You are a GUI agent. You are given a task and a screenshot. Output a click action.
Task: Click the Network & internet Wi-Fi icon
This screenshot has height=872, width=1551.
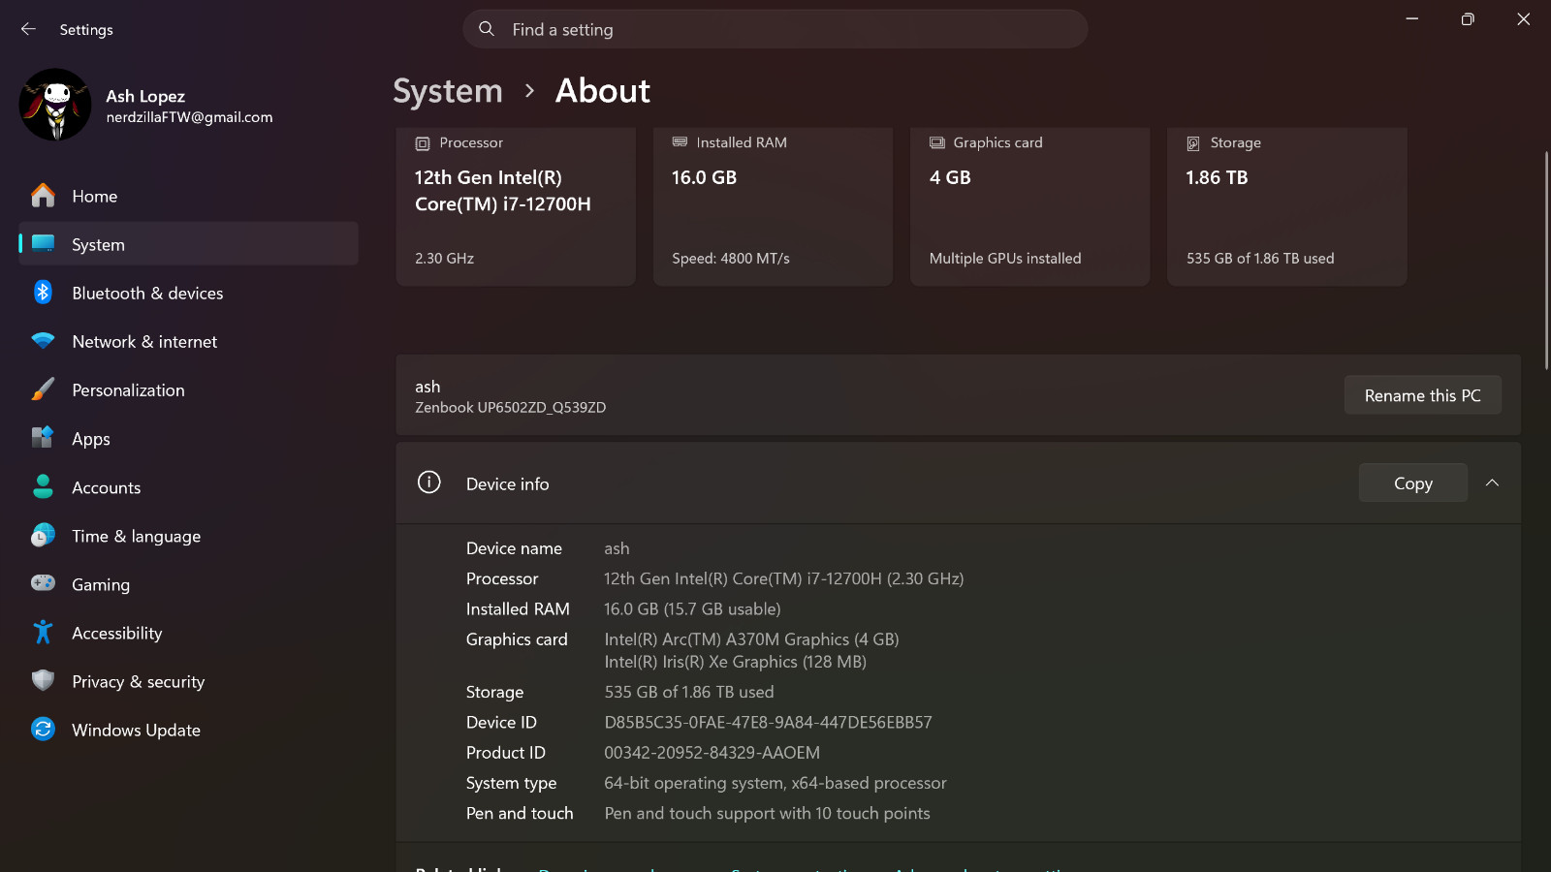[x=43, y=341]
